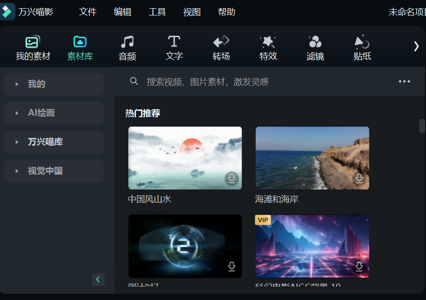Click the right chevron to show more panels
The image size is (426, 300).
(416, 46)
